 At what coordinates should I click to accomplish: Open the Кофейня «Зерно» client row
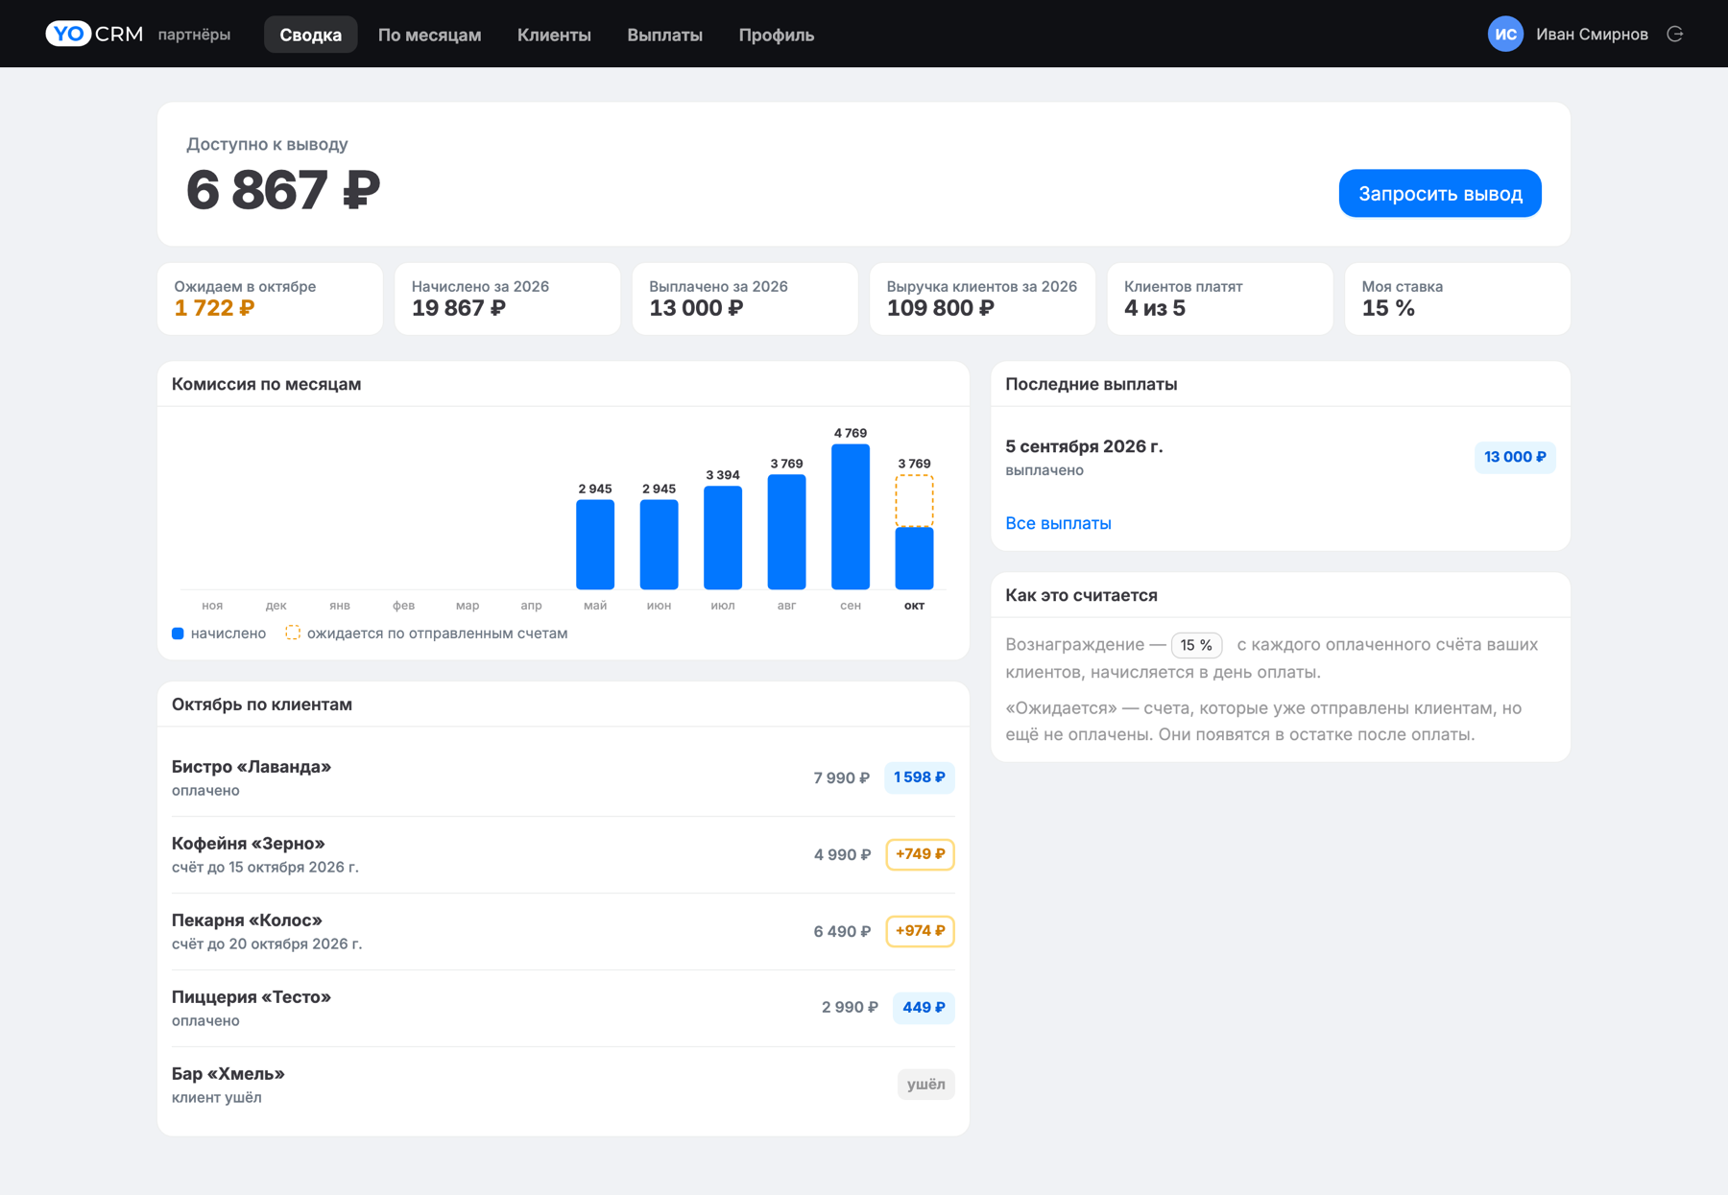563,854
